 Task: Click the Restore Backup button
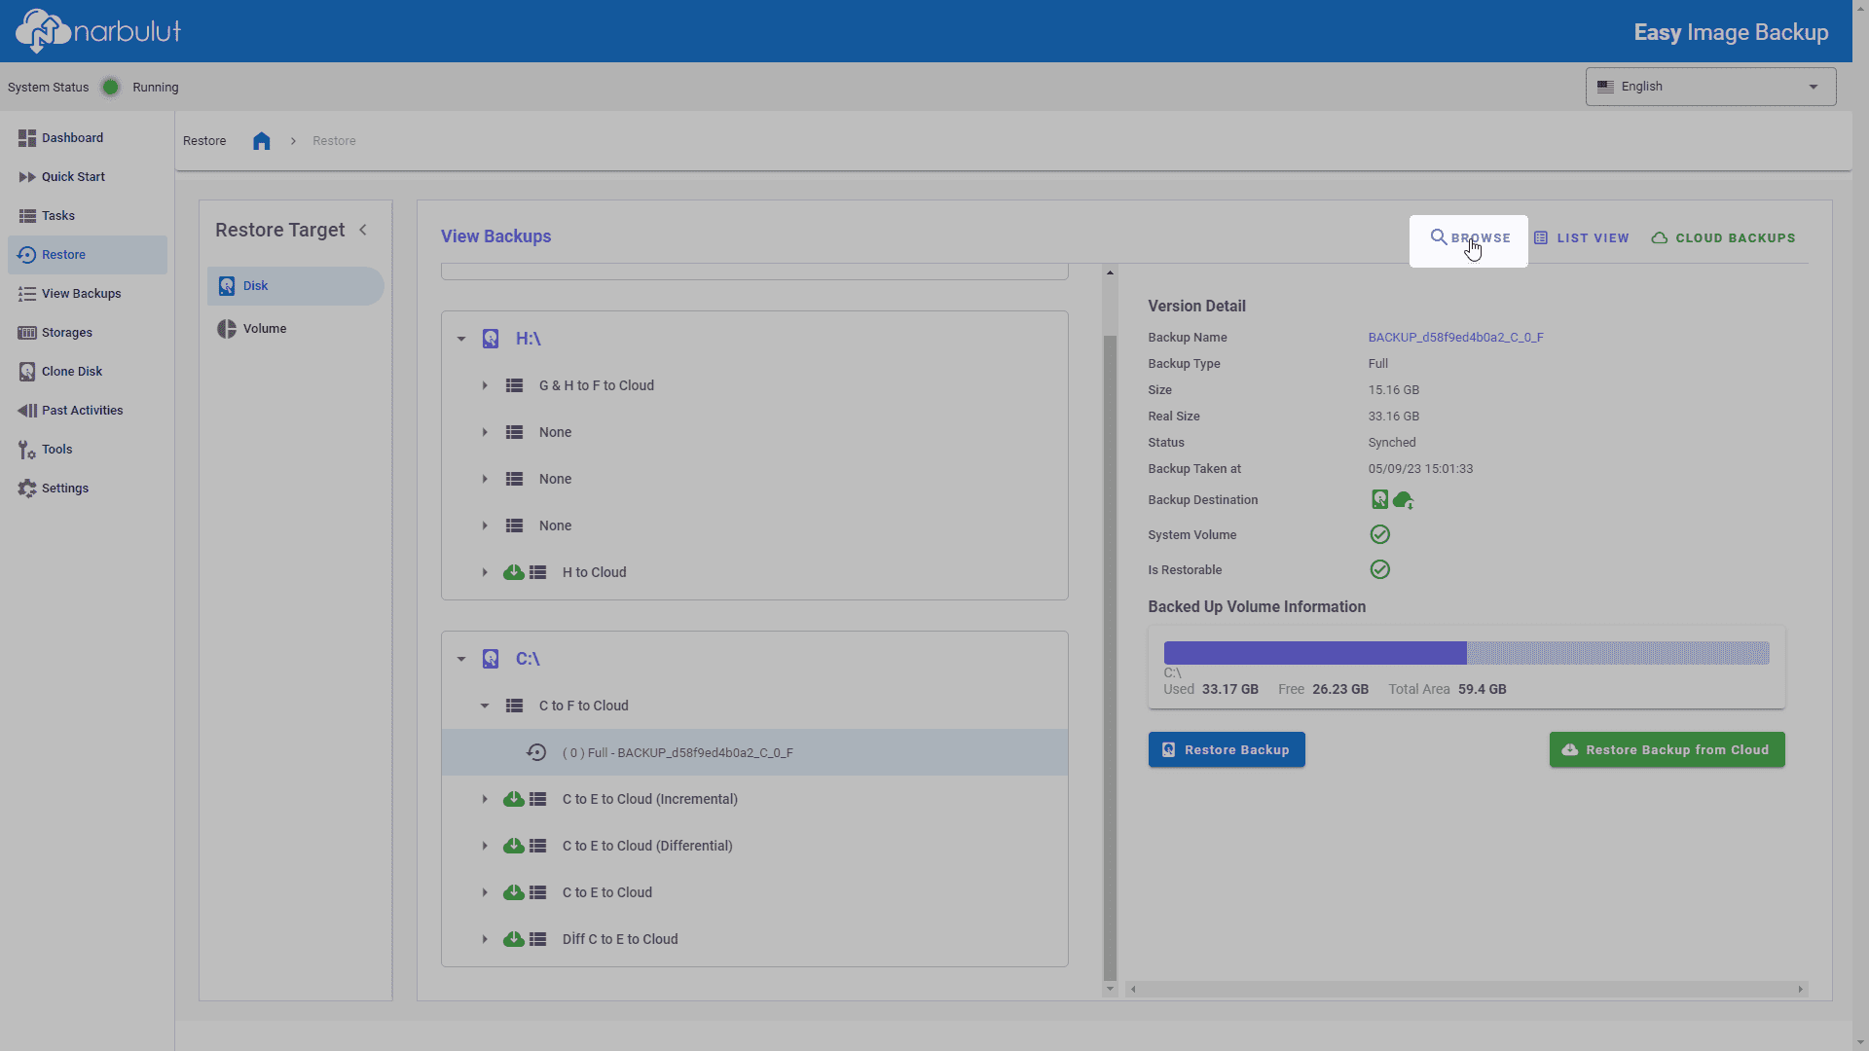click(x=1227, y=750)
